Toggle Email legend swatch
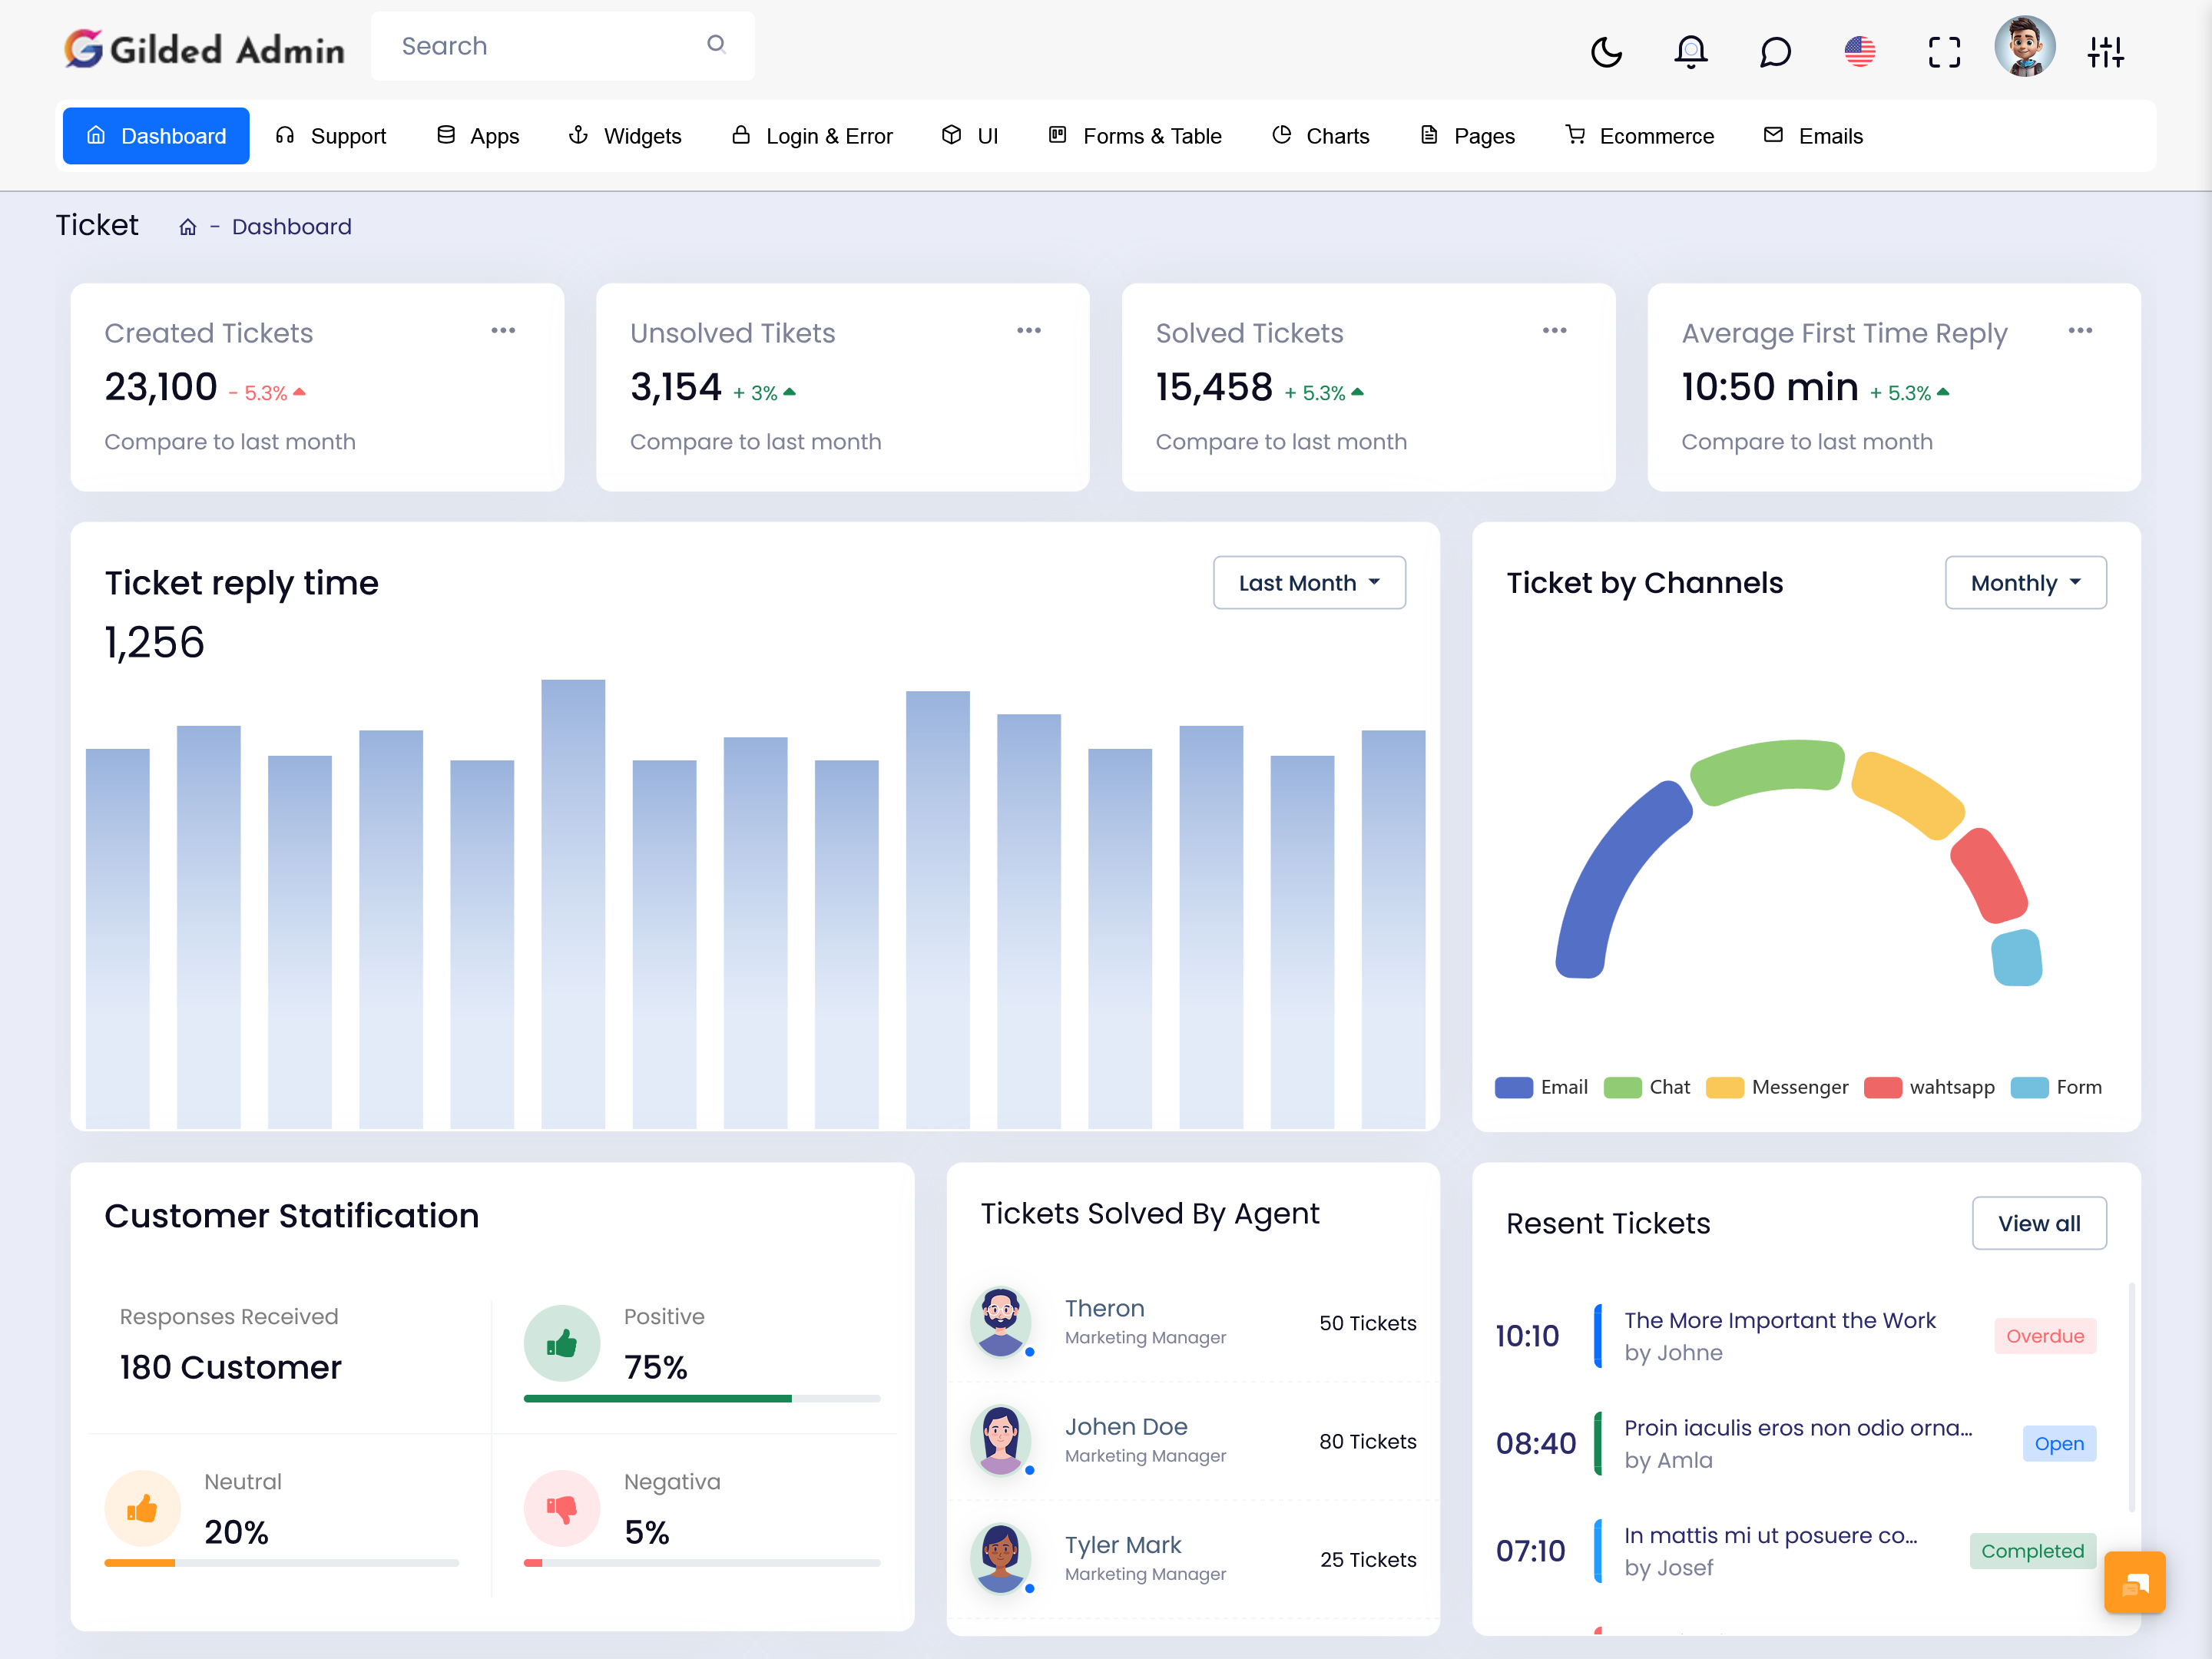This screenshot has height=1659, width=2212. coord(1514,1088)
